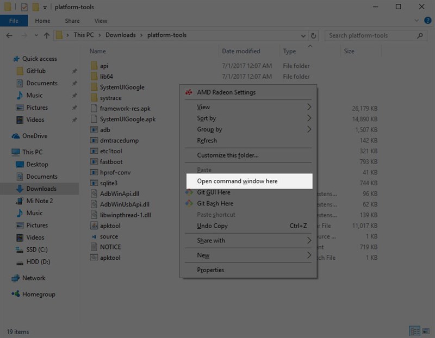The image size is (435, 338).
Task: Open the Share ribbon tab
Action: pyautogui.click(x=72, y=21)
